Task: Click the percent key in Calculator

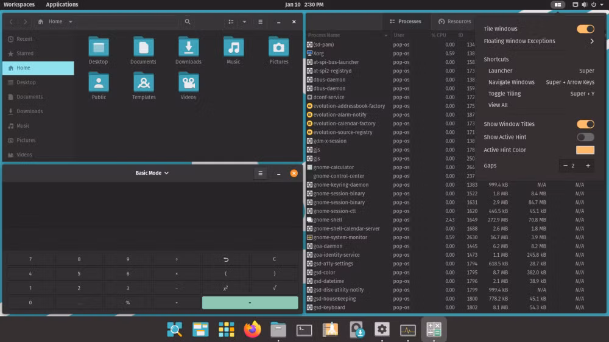Action: coord(128,303)
